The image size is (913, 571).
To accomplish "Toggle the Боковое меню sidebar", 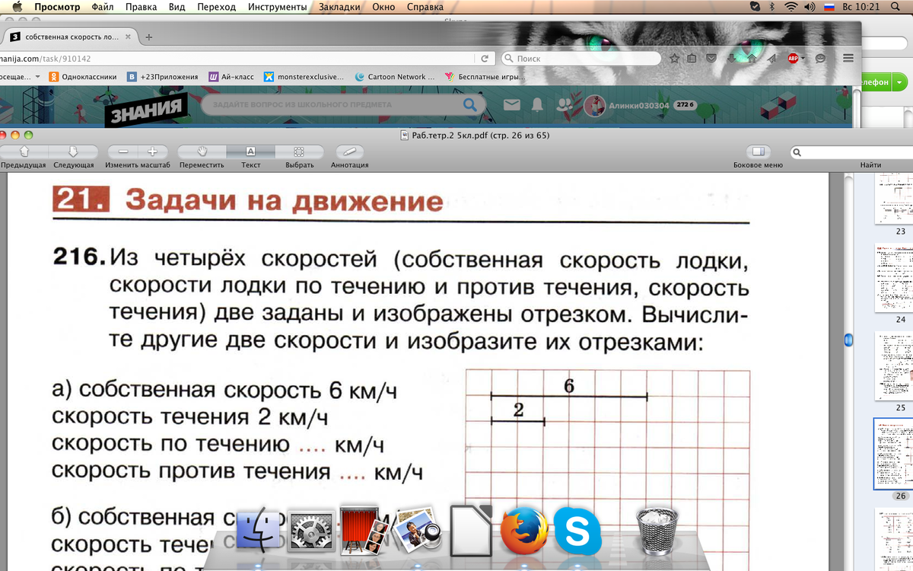I will coord(757,152).
